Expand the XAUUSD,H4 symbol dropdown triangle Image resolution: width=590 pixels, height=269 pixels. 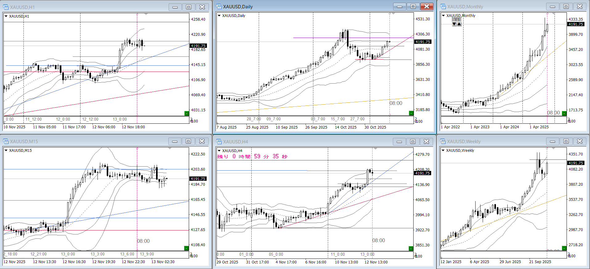tap(219, 151)
